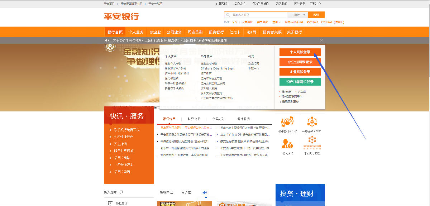
Task: Click the Offshore E-banking Login link
Action: pyautogui.click(x=218, y=68)
